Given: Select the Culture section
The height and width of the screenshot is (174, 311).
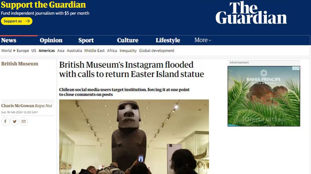Looking at the screenshot, I should pos(127,40).
